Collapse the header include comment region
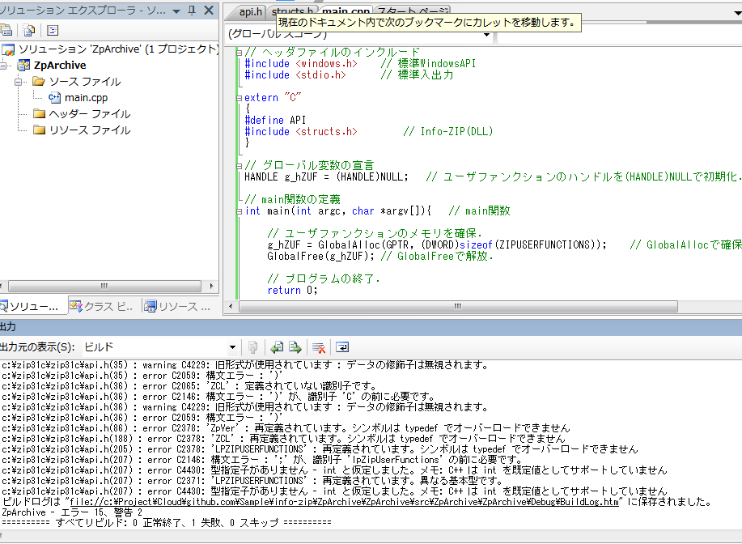The image size is (742, 544). pos(239,53)
